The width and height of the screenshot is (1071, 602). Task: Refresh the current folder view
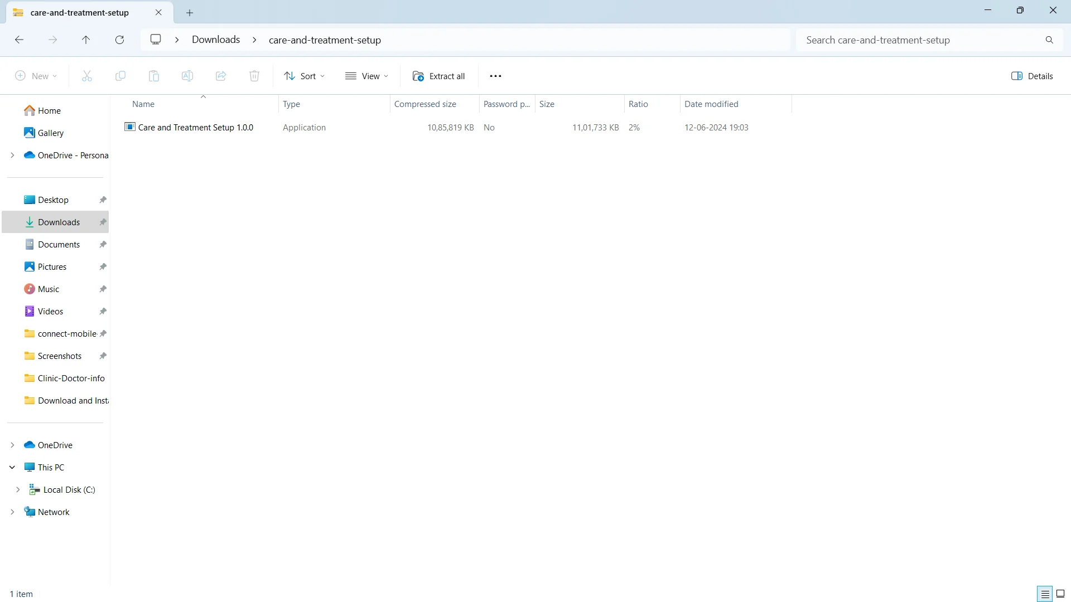[119, 40]
